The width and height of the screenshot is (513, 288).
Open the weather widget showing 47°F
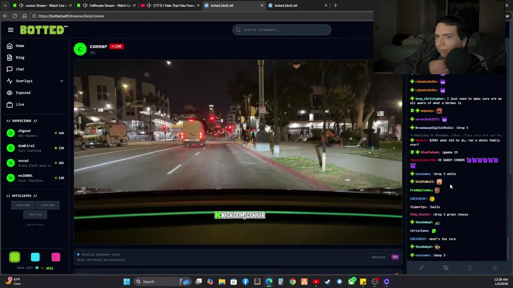click(13, 282)
